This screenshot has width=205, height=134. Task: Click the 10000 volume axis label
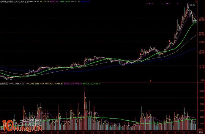201,98
